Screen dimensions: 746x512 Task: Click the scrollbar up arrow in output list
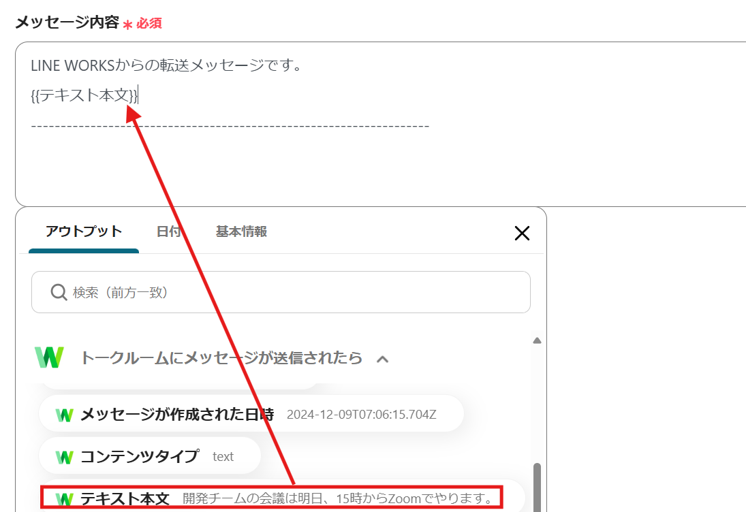pos(537,340)
